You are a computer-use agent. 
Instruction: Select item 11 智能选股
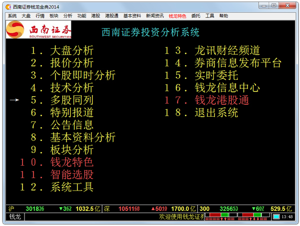[56, 175]
